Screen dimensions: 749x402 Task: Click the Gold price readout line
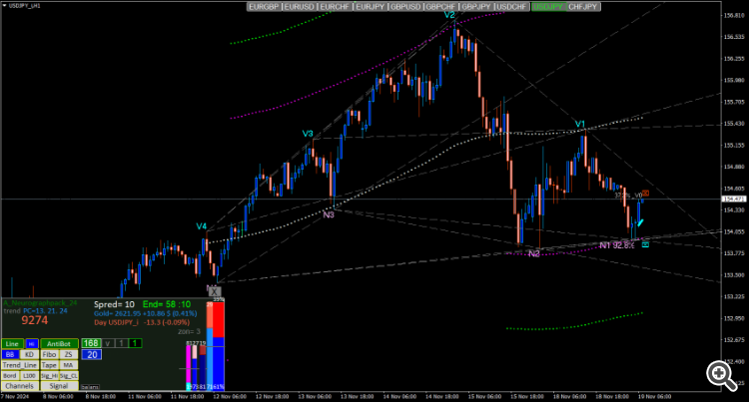(145, 314)
